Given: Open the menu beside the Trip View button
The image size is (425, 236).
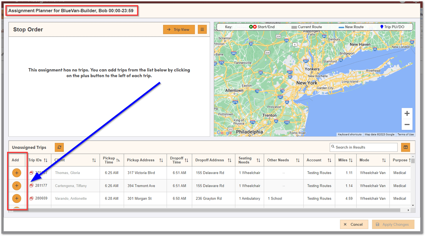Looking at the screenshot, I should (x=202, y=29).
